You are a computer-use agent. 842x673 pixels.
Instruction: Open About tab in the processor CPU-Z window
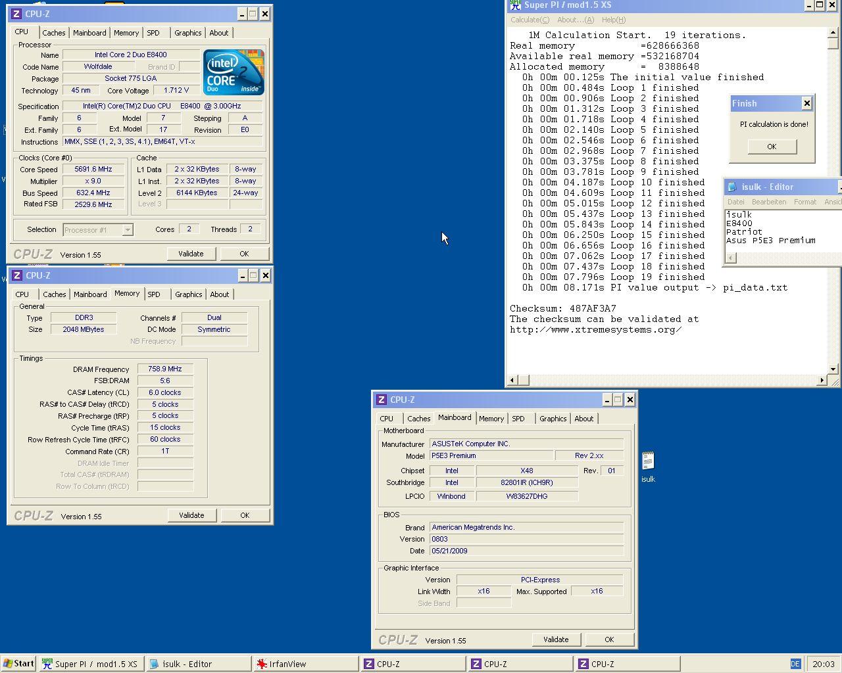pos(219,33)
